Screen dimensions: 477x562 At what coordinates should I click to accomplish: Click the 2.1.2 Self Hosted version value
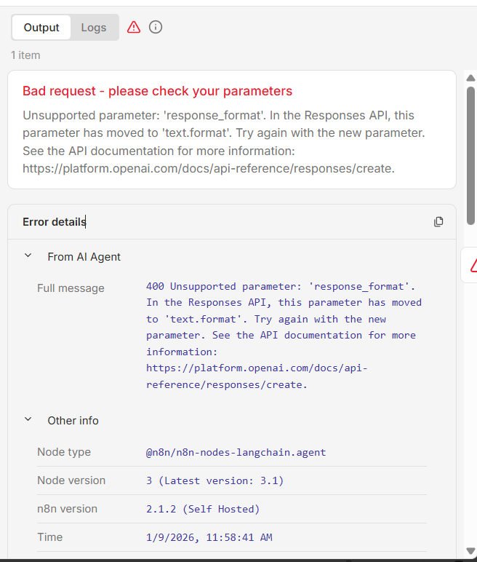point(203,509)
